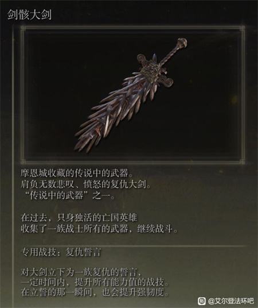Click the greatsword preview image center
The width and height of the screenshot is (258, 308).
click(132, 95)
